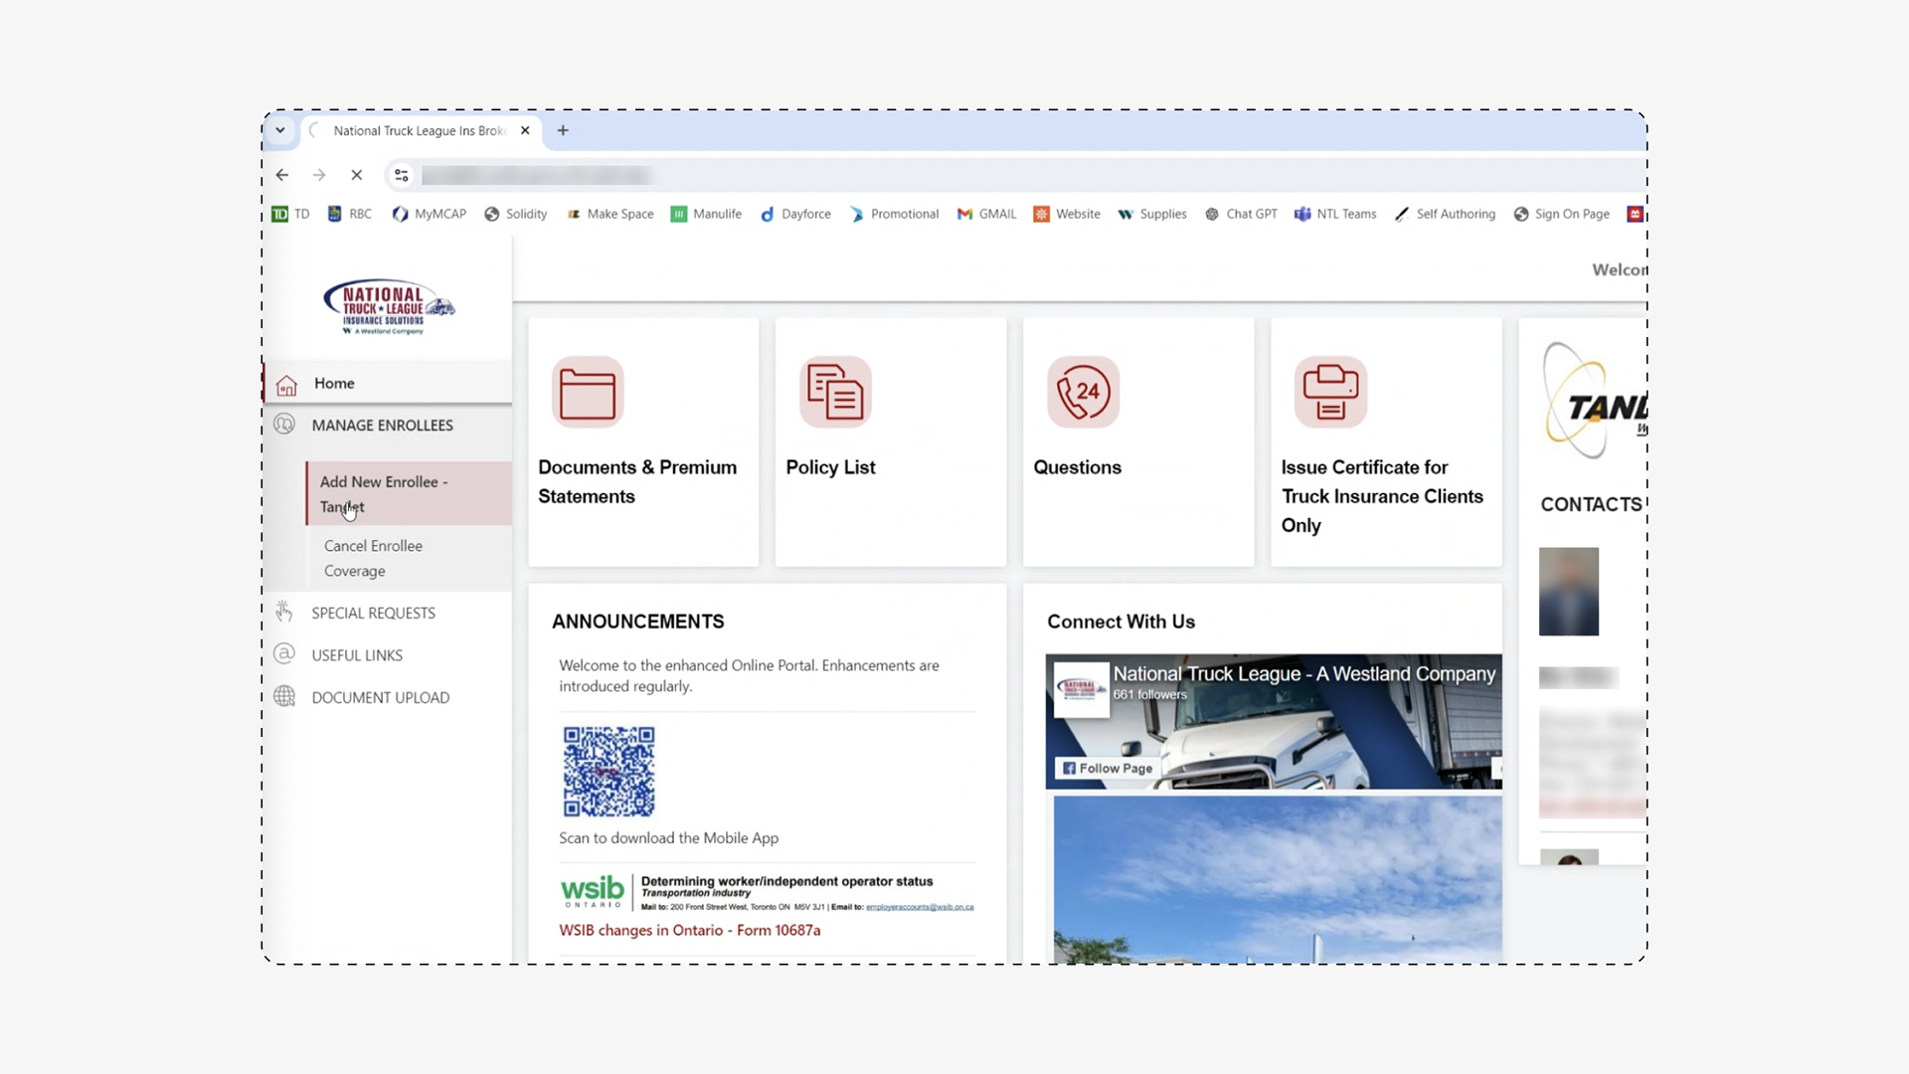Screen dimensions: 1909x1074
Task: Select Add New Enrollee - Tanjet
Action: pos(409,493)
